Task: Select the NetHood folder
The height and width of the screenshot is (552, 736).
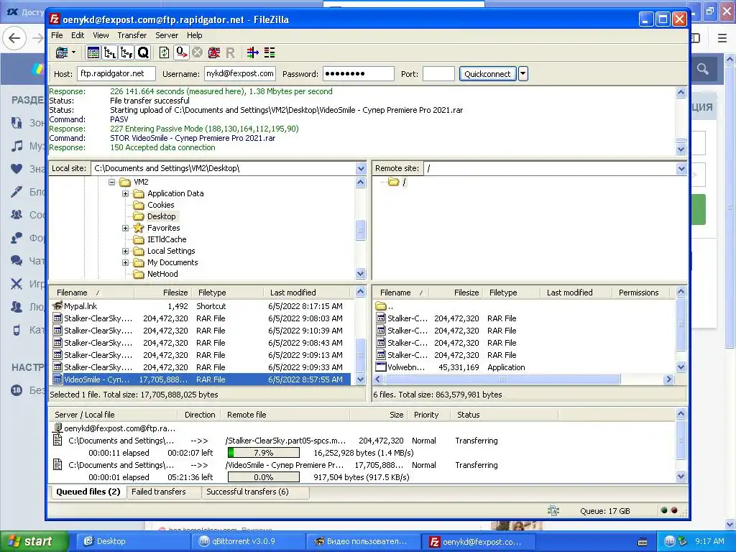Action: click(162, 274)
